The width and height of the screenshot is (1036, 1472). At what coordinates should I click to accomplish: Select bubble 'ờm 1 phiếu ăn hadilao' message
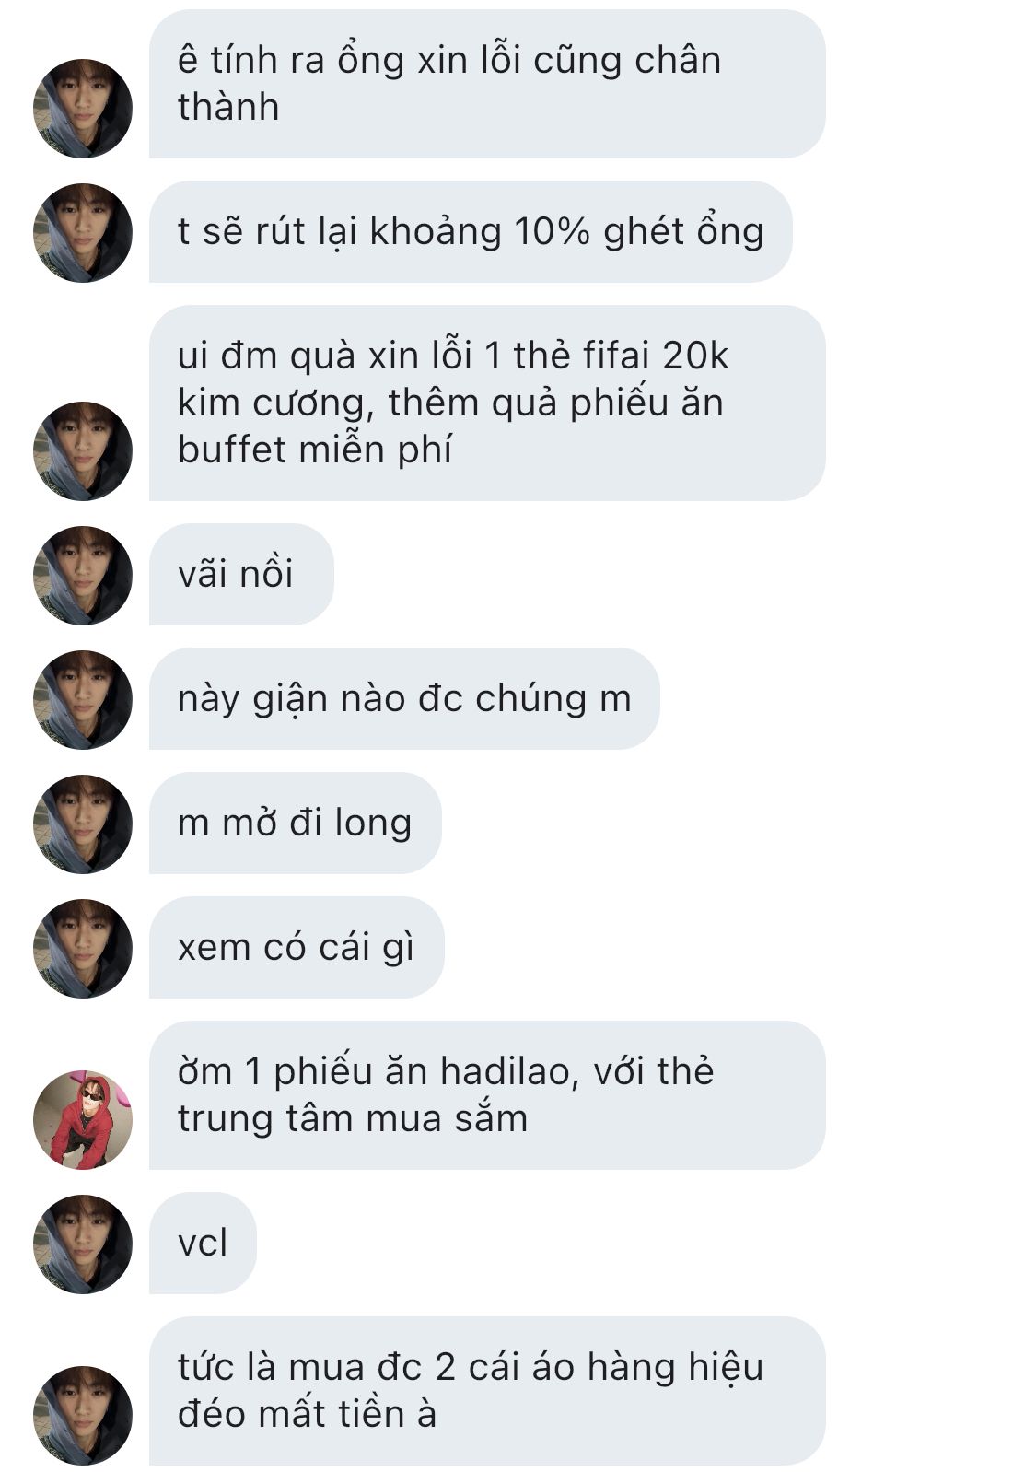[487, 1095]
